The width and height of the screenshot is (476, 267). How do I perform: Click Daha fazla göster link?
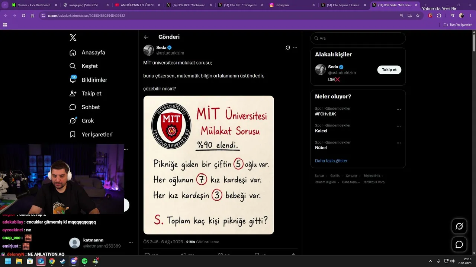pos(331,161)
